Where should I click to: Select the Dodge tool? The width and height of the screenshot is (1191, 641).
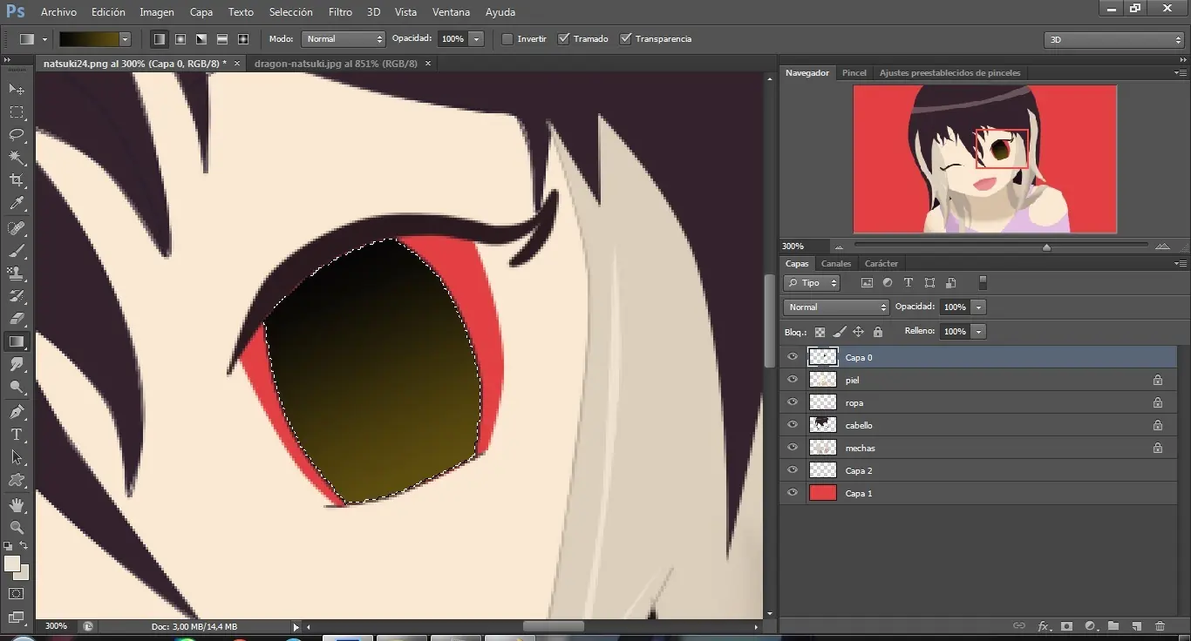[17, 387]
